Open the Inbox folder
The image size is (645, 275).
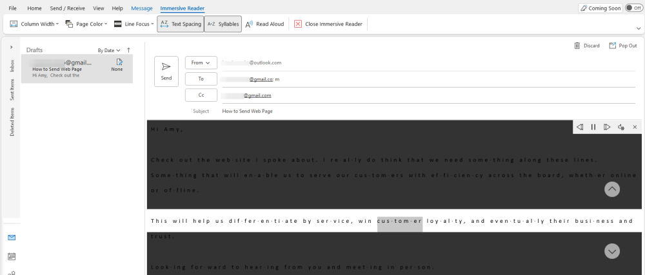(12, 66)
